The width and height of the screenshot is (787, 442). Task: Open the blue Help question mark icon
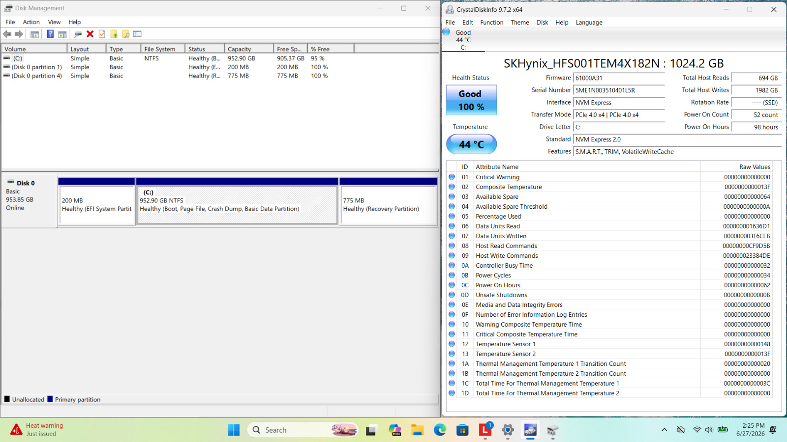[x=50, y=34]
